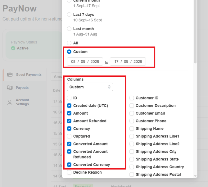Untick the Converted Amount checkbox

69,144
